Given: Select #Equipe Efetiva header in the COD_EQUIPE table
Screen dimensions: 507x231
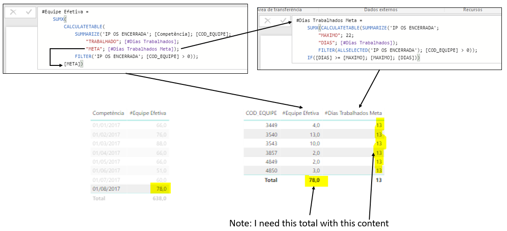Looking at the screenshot, I should coord(300,113).
